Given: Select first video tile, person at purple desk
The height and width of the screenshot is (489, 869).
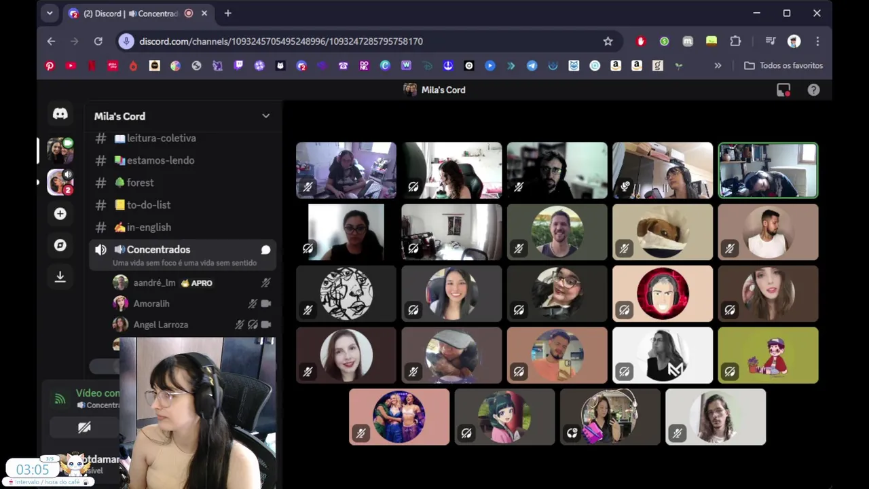Looking at the screenshot, I should (346, 170).
